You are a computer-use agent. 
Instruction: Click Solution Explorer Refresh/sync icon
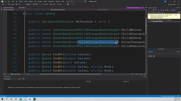(x=163, y=10)
